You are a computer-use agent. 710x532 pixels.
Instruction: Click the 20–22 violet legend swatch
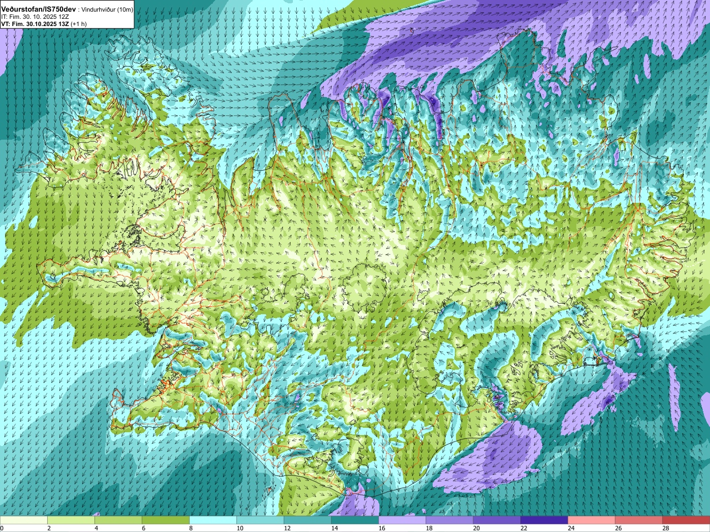point(497,520)
